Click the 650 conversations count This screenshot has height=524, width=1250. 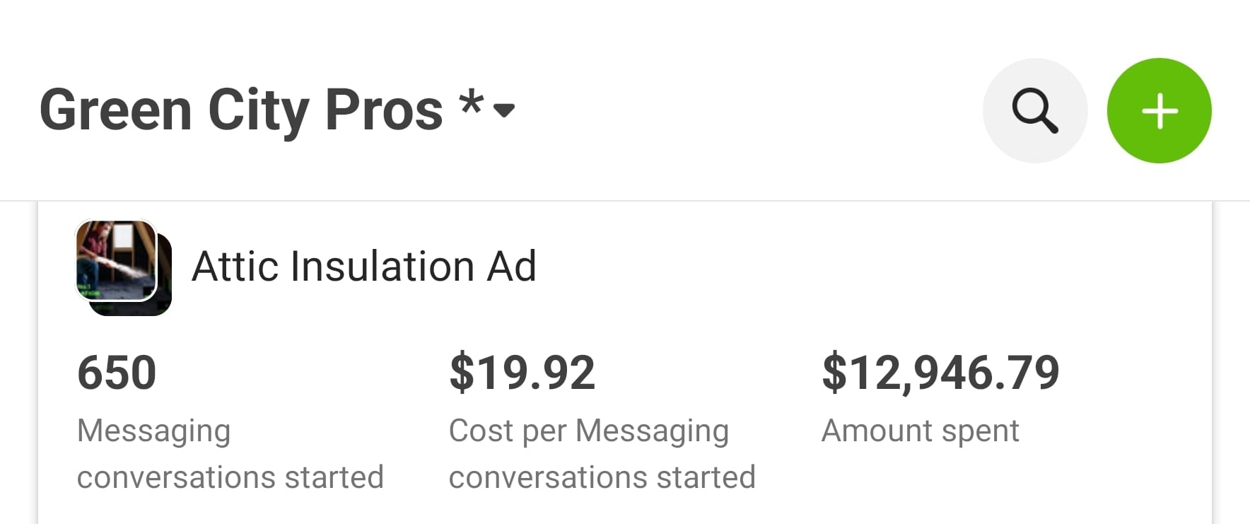pyautogui.click(x=117, y=373)
